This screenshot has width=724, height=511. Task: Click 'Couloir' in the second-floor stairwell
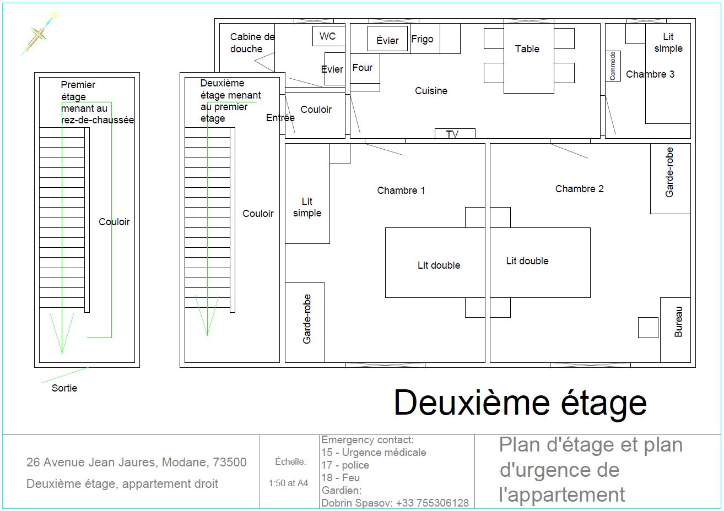258,214
